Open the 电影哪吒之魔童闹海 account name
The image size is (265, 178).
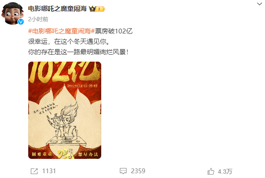coord(57,9)
